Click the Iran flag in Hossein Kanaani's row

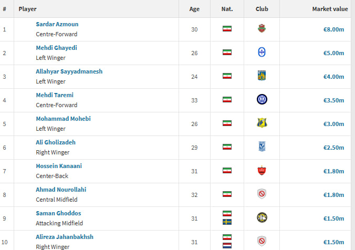pos(227,171)
